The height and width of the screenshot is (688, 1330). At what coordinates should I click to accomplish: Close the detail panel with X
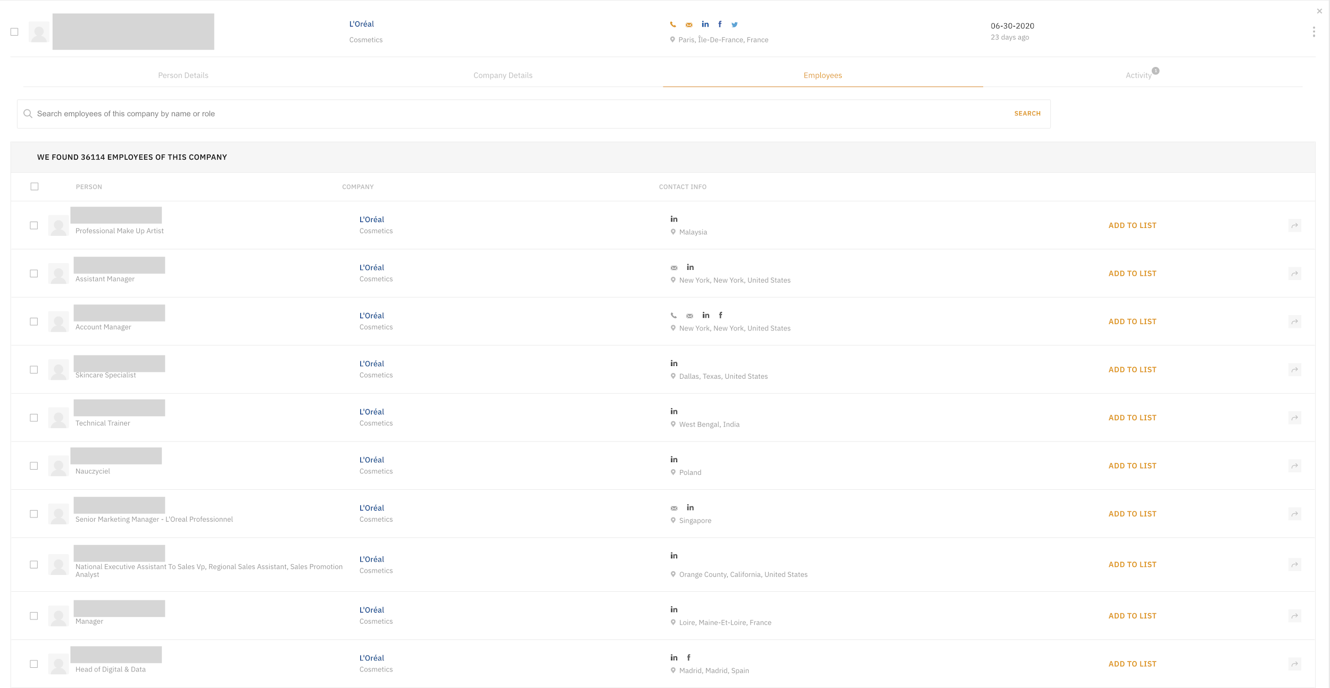click(1319, 11)
